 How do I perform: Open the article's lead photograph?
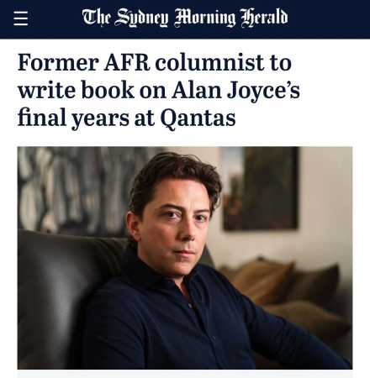tap(185, 258)
